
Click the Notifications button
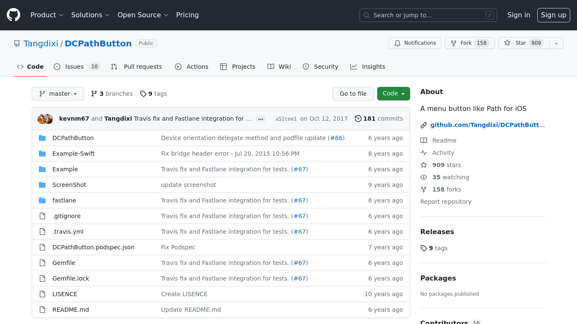(x=415, y=43)
